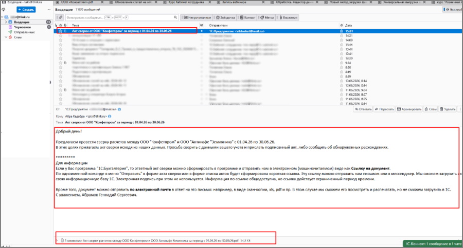Select the message dated 13.06.2026, 0:14
The width and height of the screenshot is (463, 248).
[x=258, y=81]
